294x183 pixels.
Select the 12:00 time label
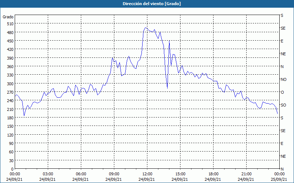[147, 174]
